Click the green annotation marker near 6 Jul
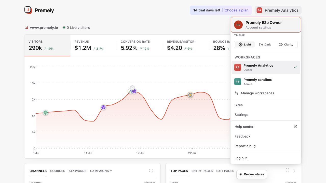 click(x=46, y=112)
